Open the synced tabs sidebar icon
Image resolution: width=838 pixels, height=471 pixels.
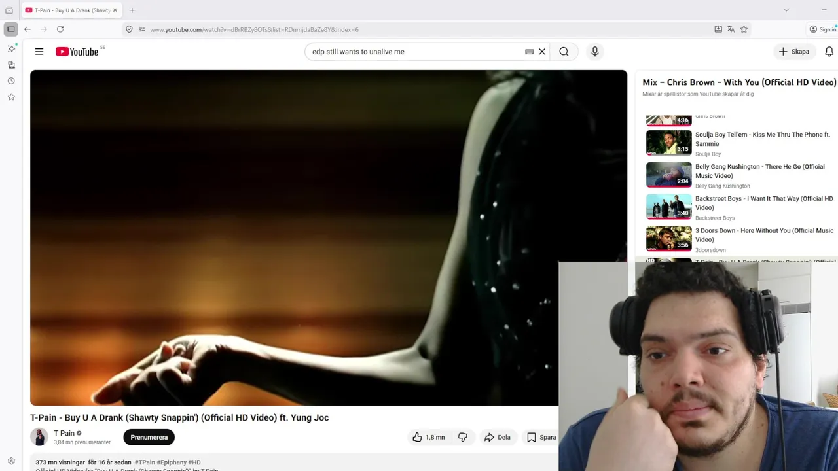[11, 65]
